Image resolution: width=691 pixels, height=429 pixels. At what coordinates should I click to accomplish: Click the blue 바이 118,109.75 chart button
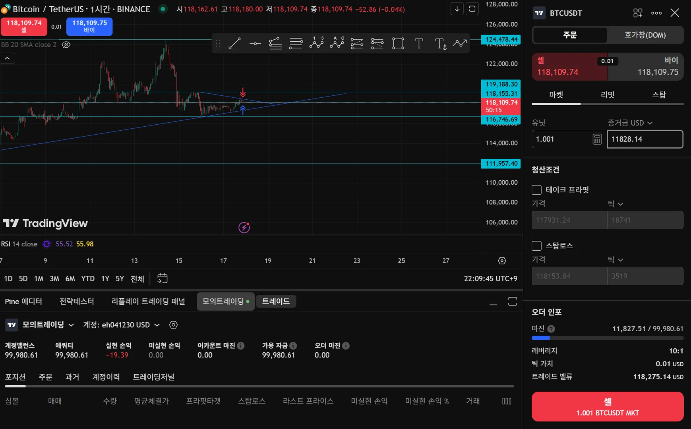(89, 27)
